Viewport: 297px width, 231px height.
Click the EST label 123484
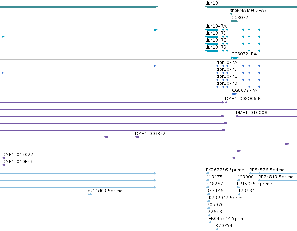246,191
